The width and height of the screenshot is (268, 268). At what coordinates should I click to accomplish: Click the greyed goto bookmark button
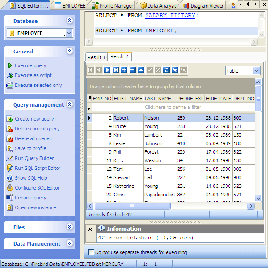(x=184, y=70)
